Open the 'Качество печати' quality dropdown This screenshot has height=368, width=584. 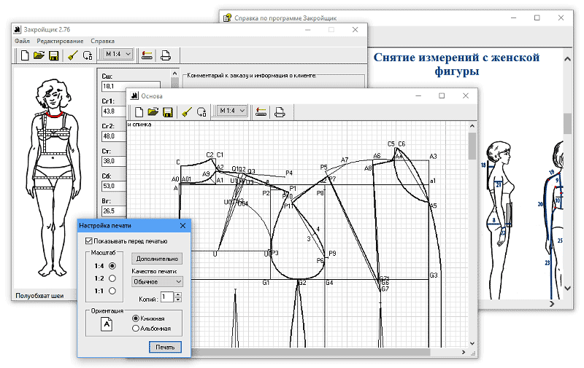(156, 281)
